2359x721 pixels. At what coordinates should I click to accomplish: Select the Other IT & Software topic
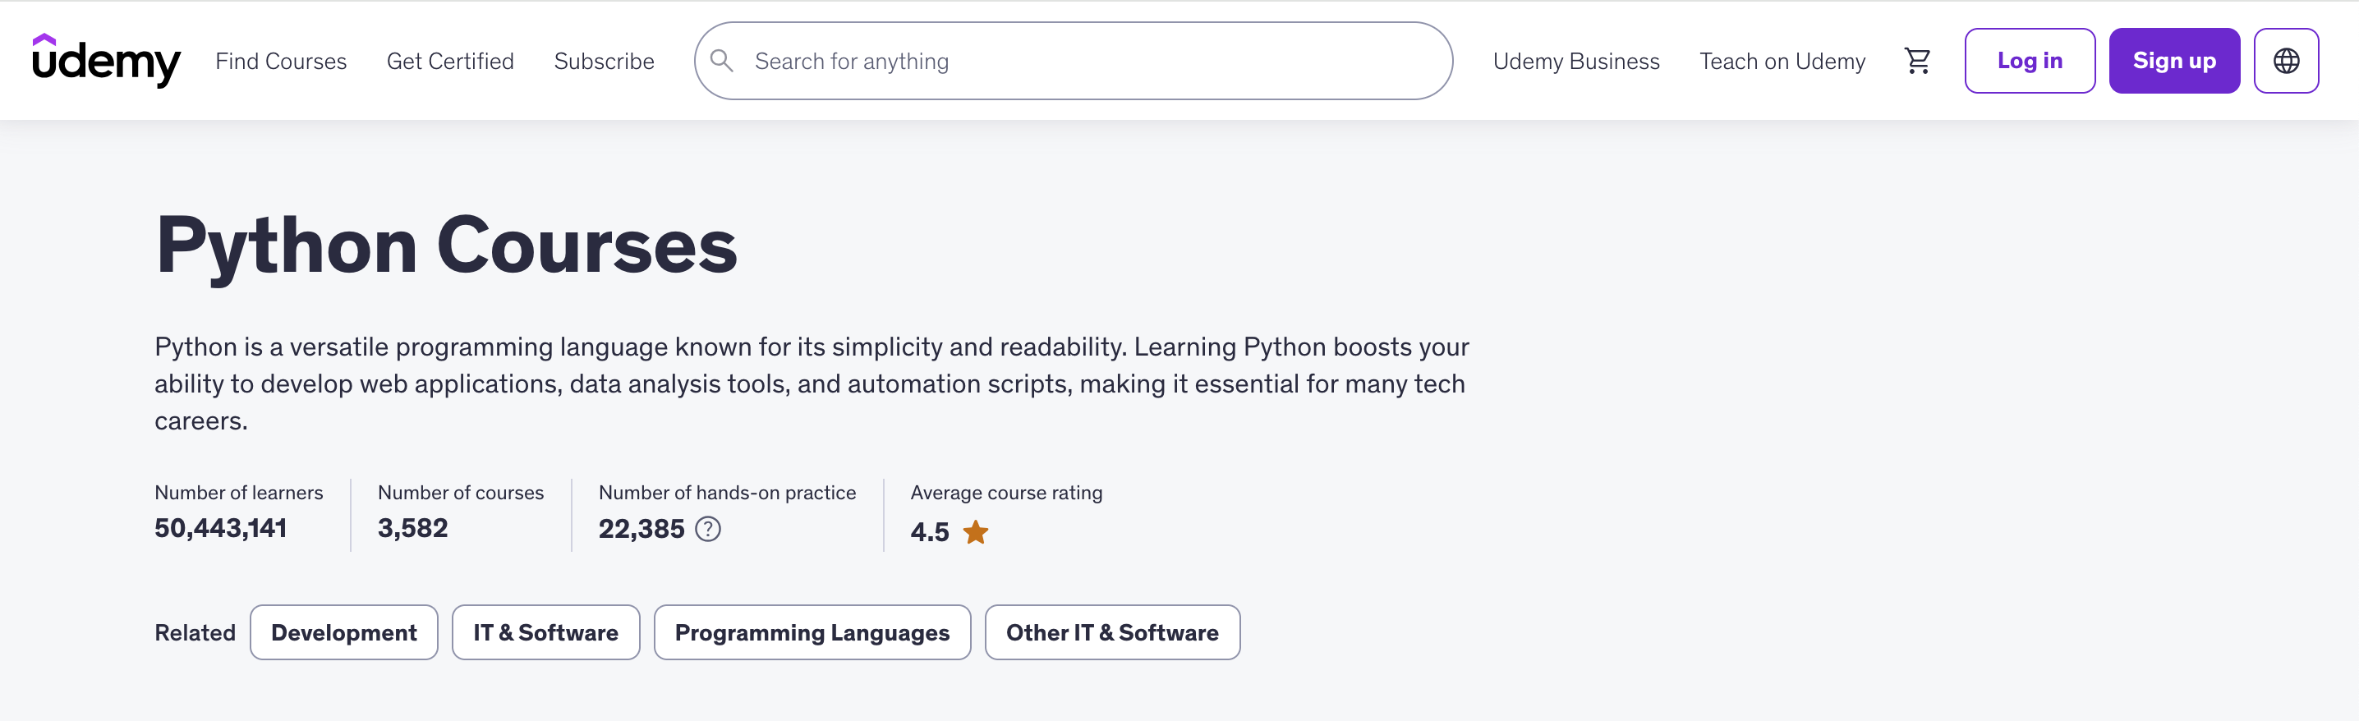pos(1111,632)
